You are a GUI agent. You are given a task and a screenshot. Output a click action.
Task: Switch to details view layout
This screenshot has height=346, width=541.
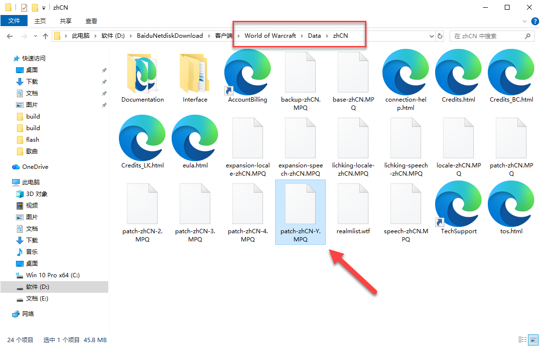tap(523, 340)
